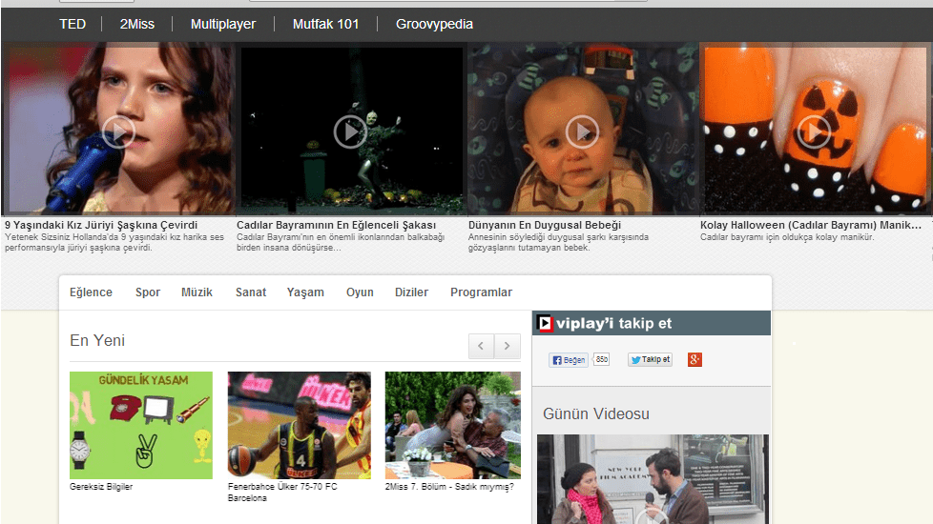Screen dimensions: 933x524
Task: Open the Günün Videosu featured video
Action: 652,478
